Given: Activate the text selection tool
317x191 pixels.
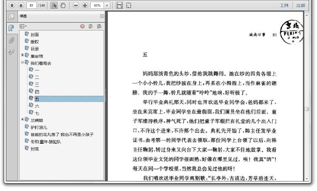Looking at the screenshot, I should tap(54, 5).
